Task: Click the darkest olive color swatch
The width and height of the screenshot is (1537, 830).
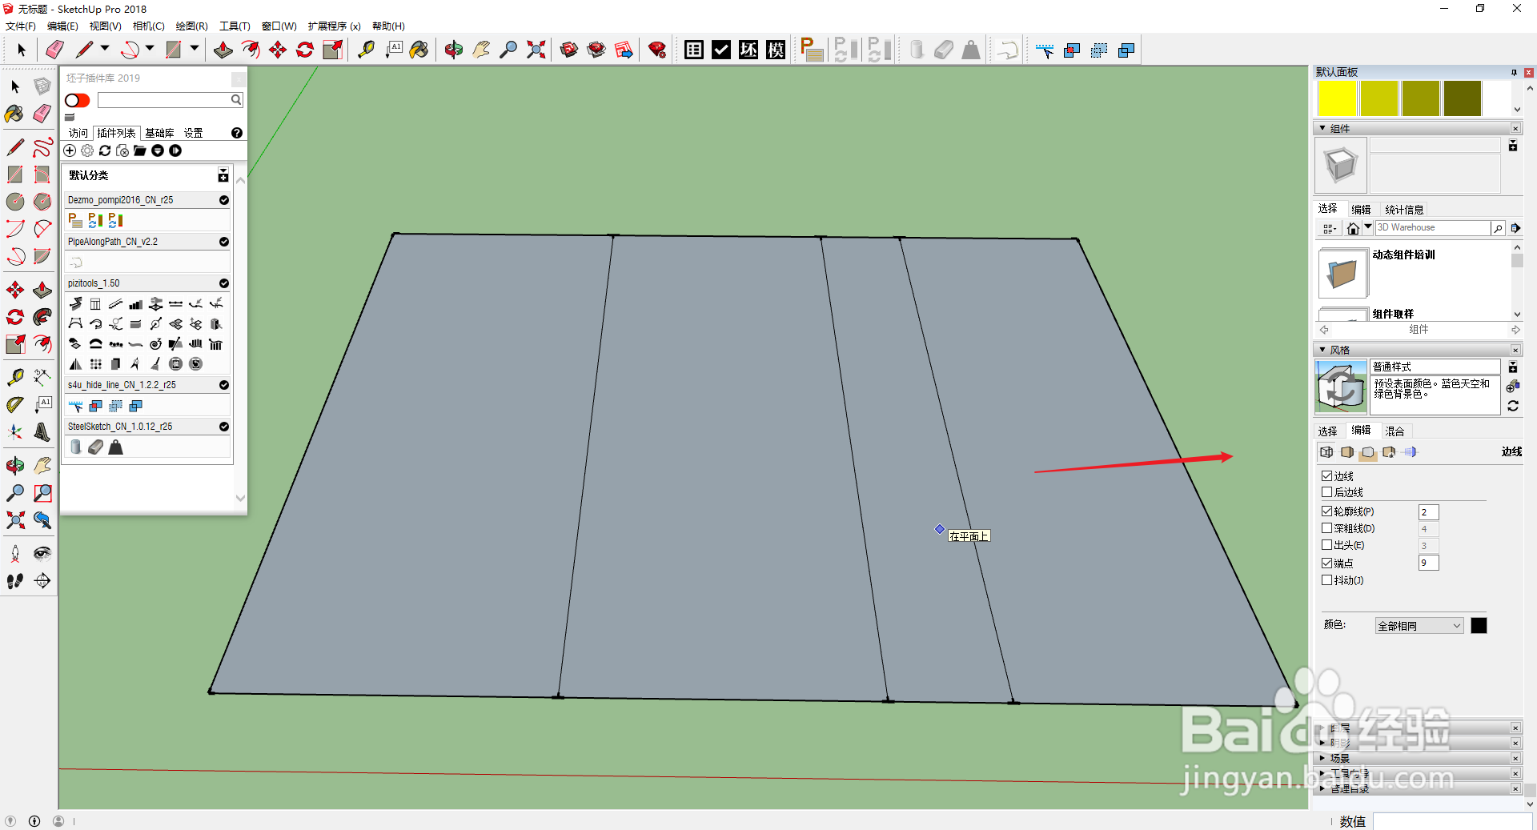Action: click(x=1462, y=98)
